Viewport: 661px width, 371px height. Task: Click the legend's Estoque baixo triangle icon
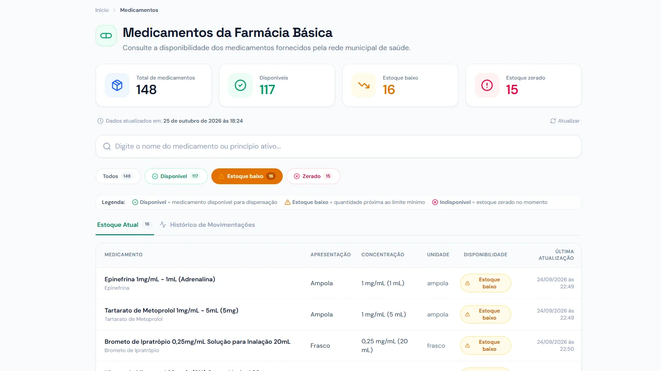coord(288,202)
